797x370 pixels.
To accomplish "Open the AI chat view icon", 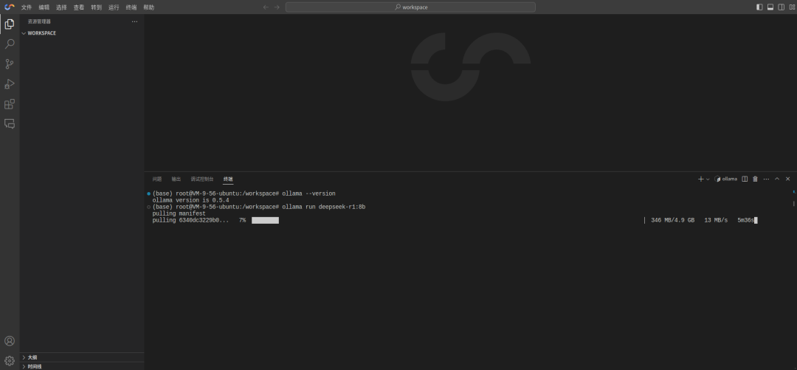I will (9, 123).
